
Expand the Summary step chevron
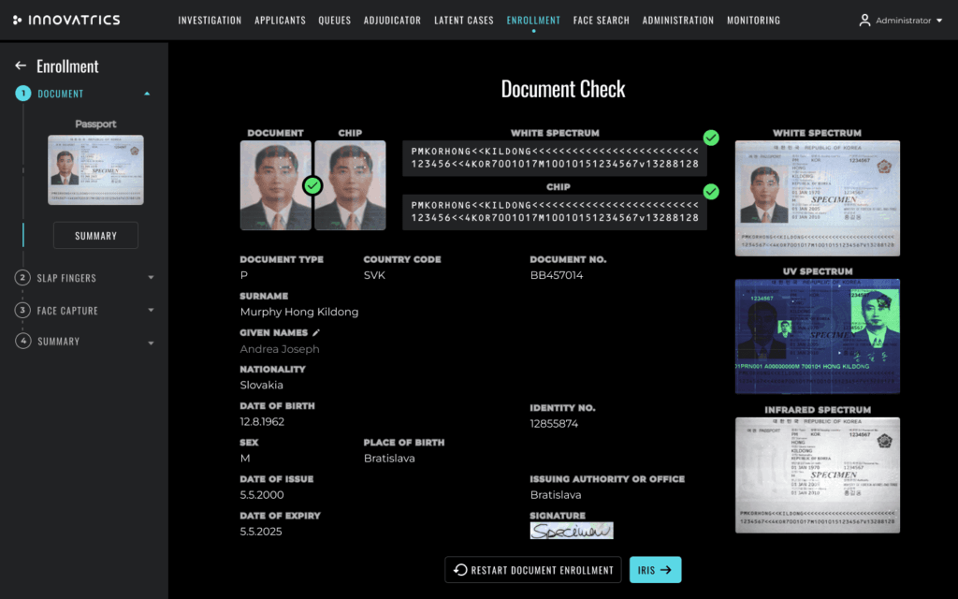tap(151, 343)
